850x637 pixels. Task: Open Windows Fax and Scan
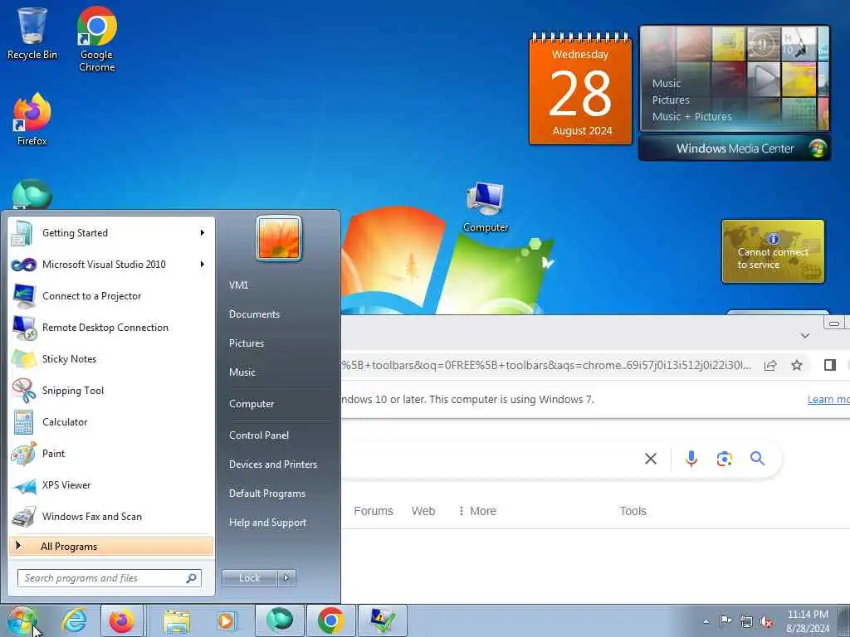click(111, 516)
